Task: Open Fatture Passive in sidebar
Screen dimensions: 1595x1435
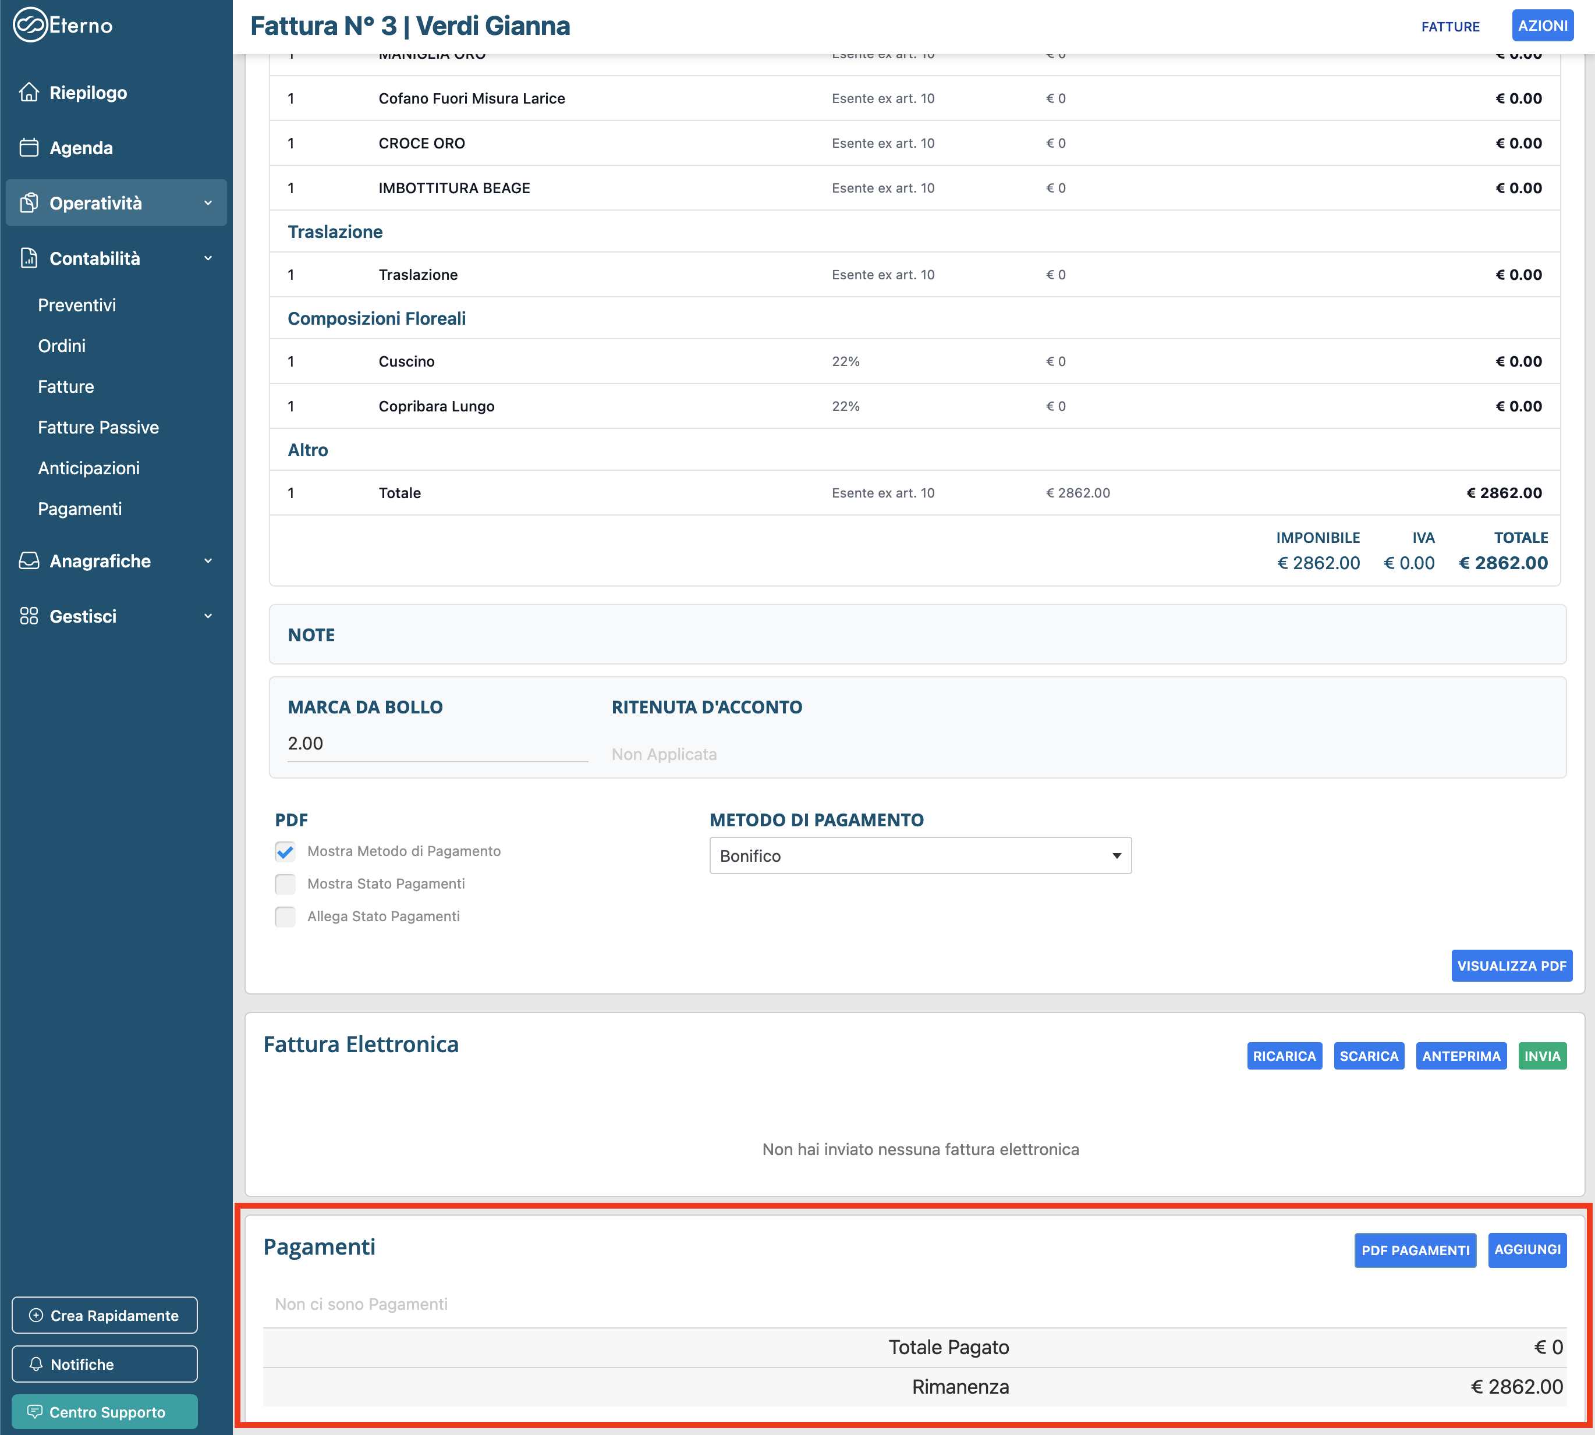Action: [x=98, y=427]
